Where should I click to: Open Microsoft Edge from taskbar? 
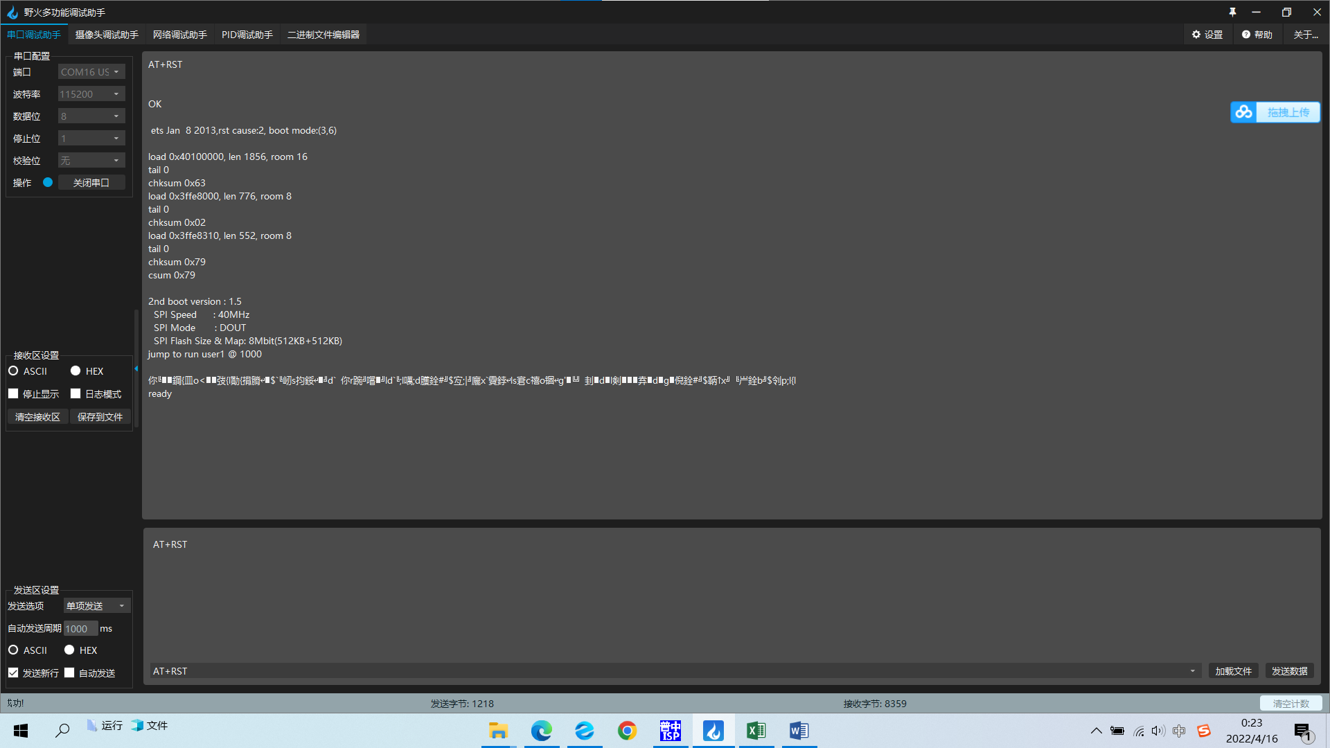542,731
